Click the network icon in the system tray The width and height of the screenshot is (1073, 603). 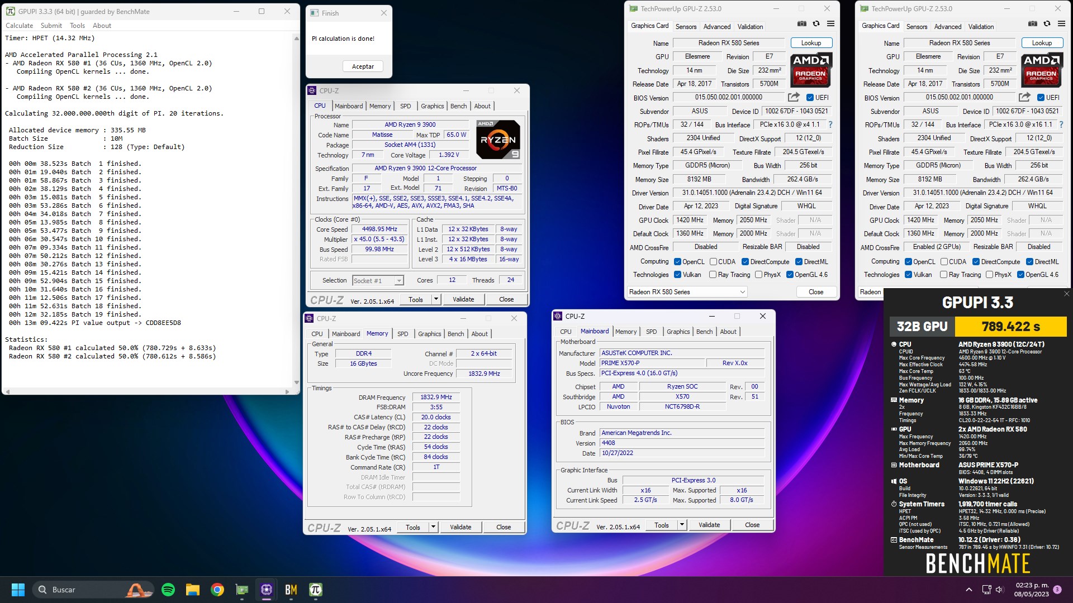986,590
